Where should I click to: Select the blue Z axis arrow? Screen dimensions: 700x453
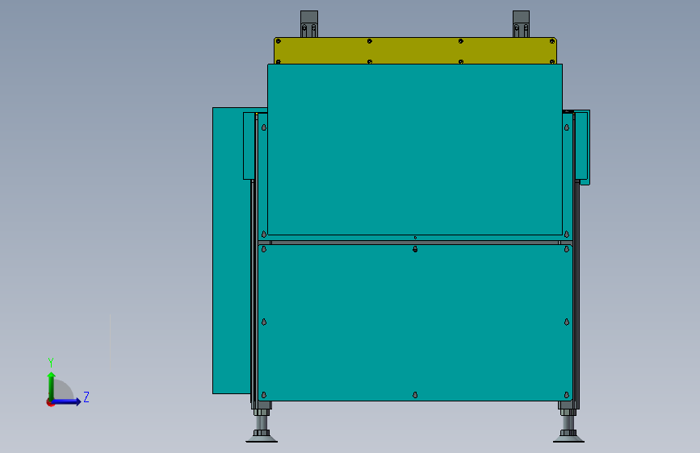(x=67, y=402)
